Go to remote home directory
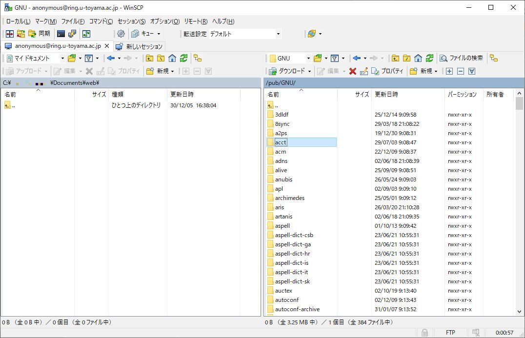The image size is (525, 338). (x=418, y=58)
